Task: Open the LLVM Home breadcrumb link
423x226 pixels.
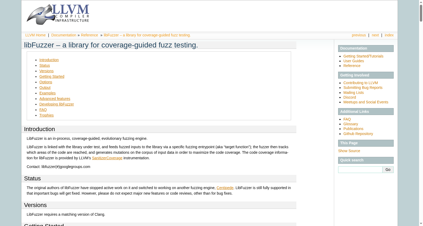Action: coord(35,35)
